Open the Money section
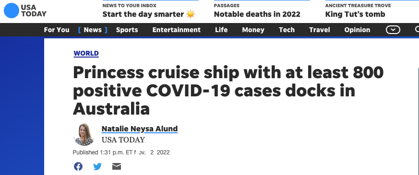Viewport: 419px width, 175px height. (253, 30)
